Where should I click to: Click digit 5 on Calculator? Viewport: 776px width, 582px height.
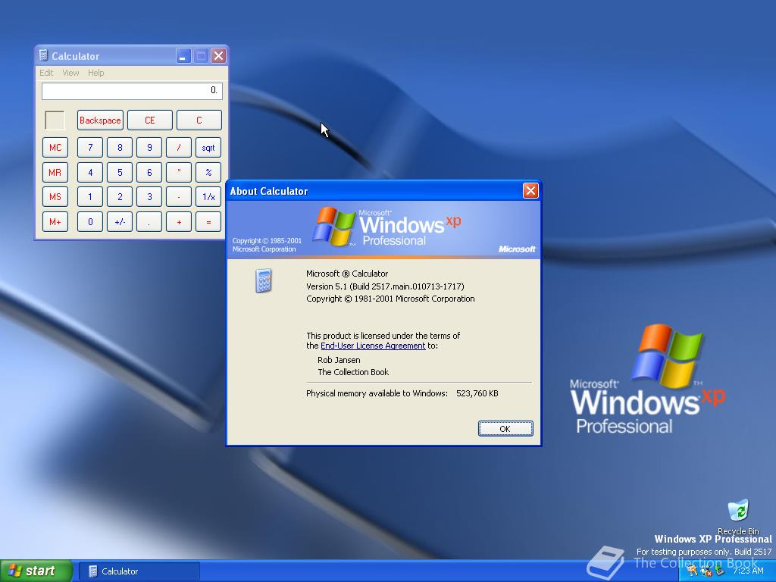click(x=120, y=172)
